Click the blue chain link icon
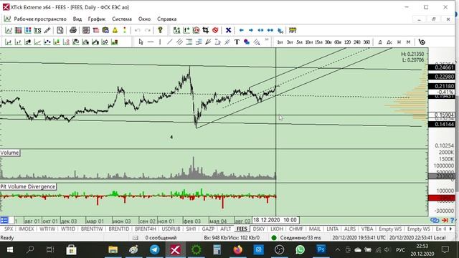459x258 pixels. [435, 220]
